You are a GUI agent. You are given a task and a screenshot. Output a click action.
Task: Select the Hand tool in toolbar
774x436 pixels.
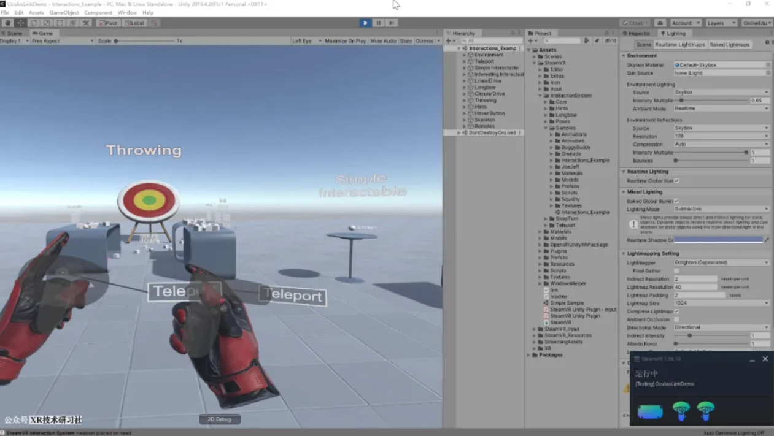click(8, 23)
